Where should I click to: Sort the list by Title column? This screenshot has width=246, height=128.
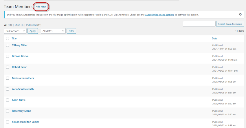pos(14,39)
